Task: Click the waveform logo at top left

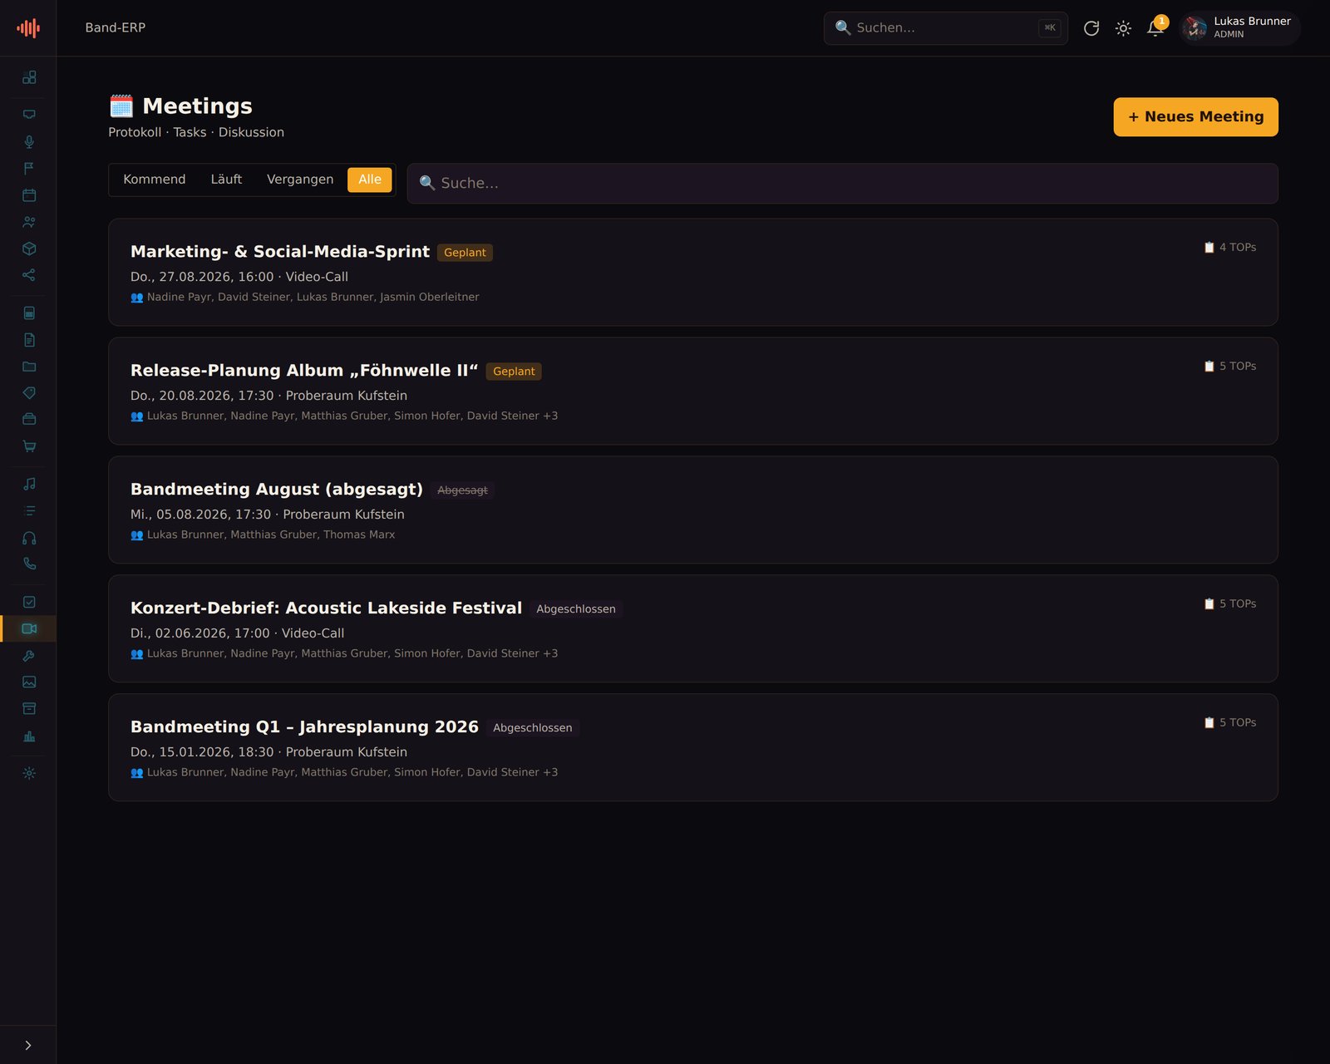Action: [28, 28]
